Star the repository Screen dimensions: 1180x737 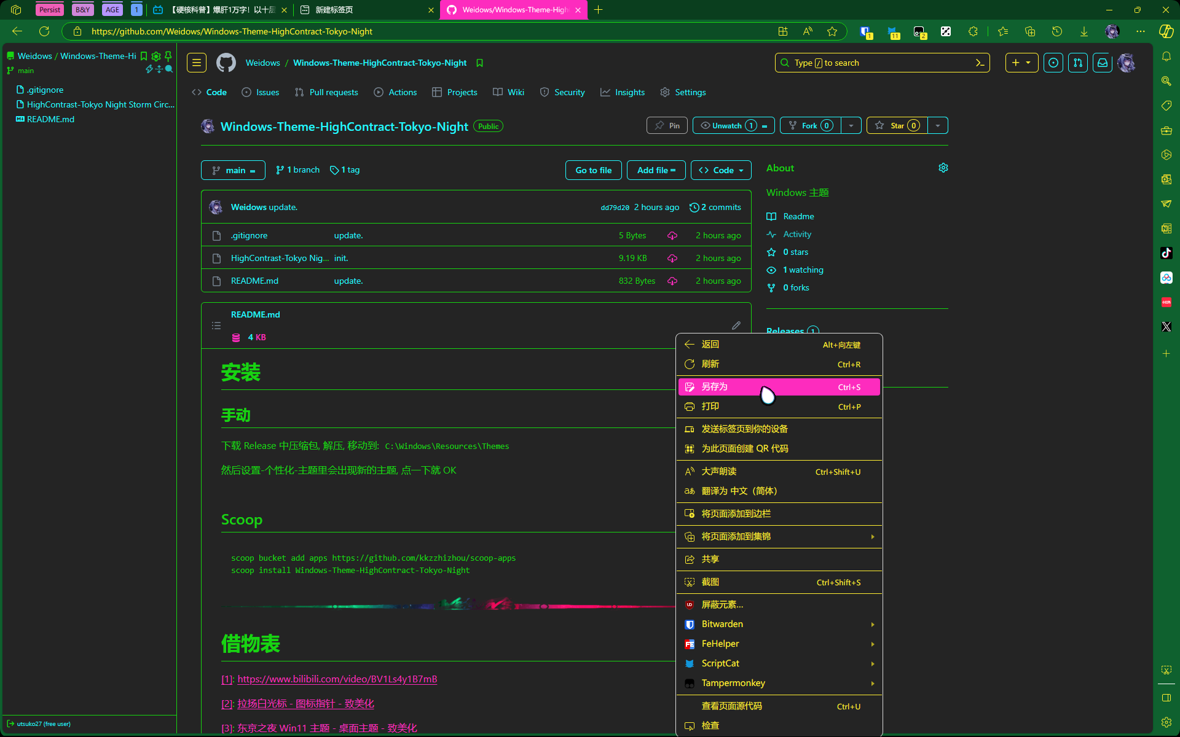tap(897, 125)
